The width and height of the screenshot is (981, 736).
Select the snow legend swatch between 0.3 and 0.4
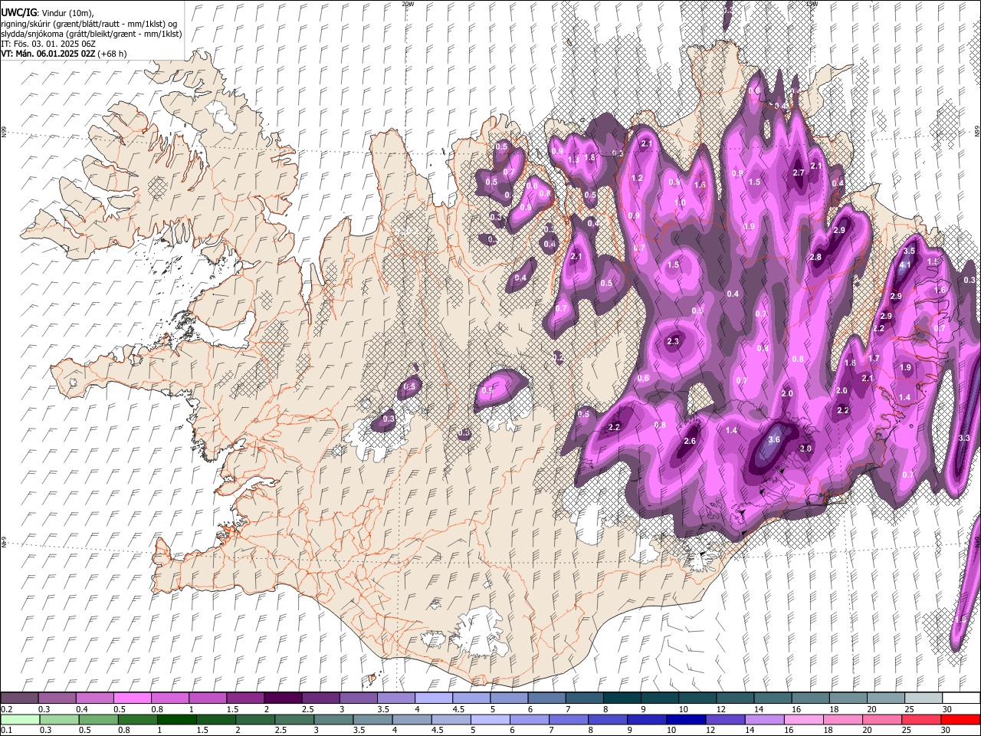(x=57, y=698)
